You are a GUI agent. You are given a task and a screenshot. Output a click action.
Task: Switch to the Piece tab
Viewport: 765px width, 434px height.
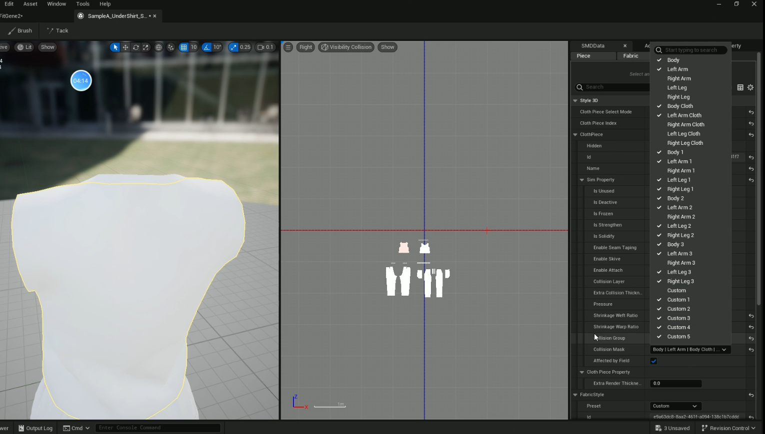tap(583, 56)
